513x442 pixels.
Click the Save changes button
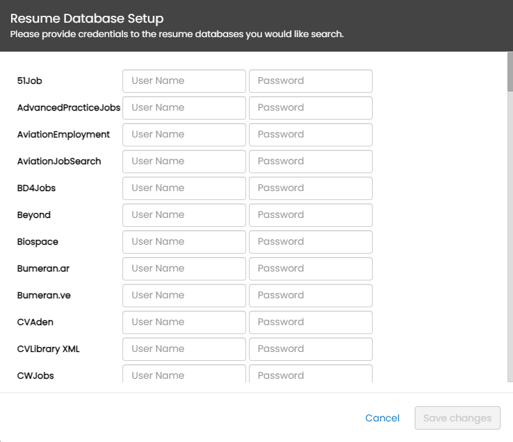click(x=457, y=418)
